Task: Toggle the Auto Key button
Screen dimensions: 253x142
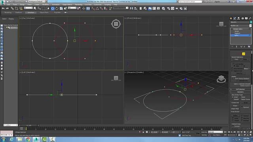Action: [x=204, y=132]
